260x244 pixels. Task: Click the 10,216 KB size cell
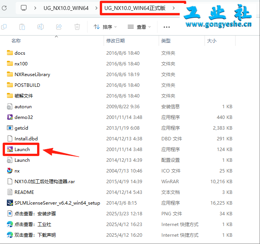(x=221, y=181)
